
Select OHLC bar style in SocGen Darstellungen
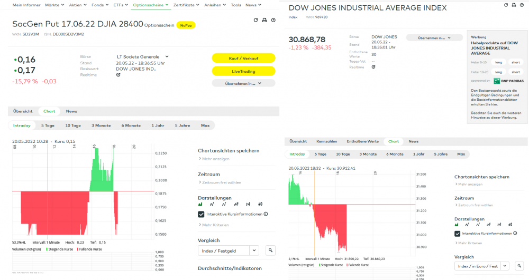tap(236, 204)
